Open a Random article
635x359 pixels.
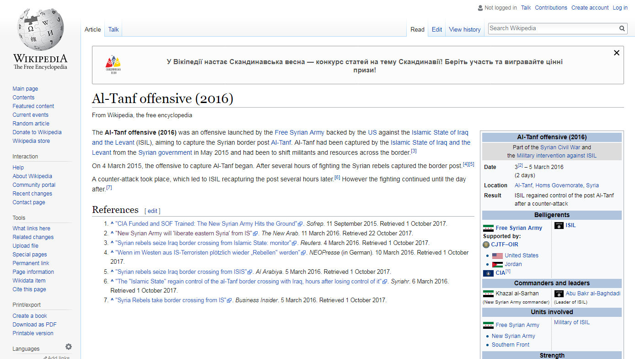[x=31, y=124]
